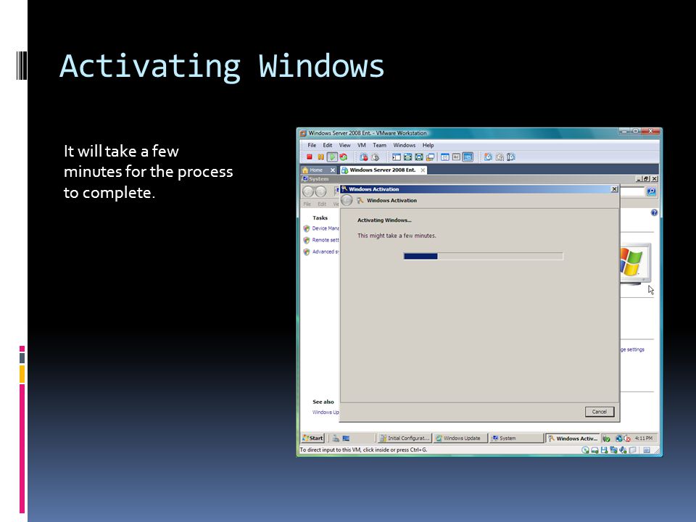Click the 'Activating Windows...' text
Viewport: 696px width, 522px height.
coord(384,220)
